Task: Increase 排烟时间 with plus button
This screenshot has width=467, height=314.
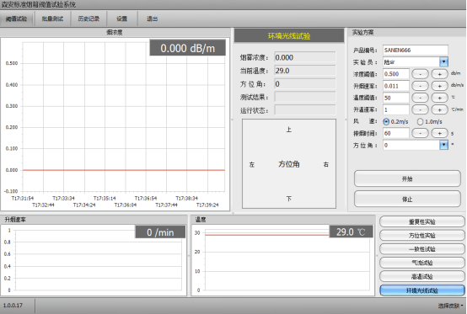Action: 439,133
